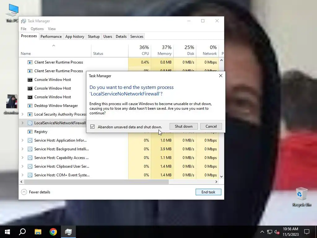This screenshot has width=317, height=238.
Task: Expand Service Host: Capability Access row
Action: point(22,158)
